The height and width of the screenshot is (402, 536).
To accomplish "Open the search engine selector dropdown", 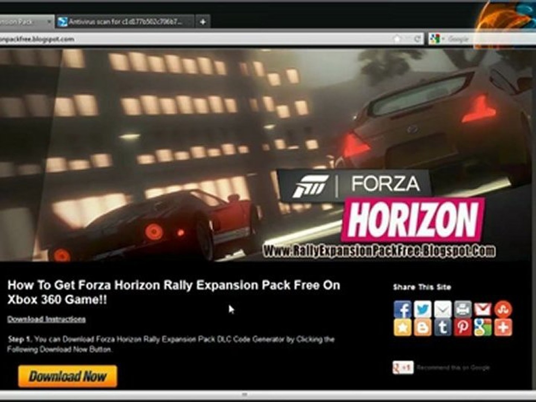I will [x=437, y=39].
